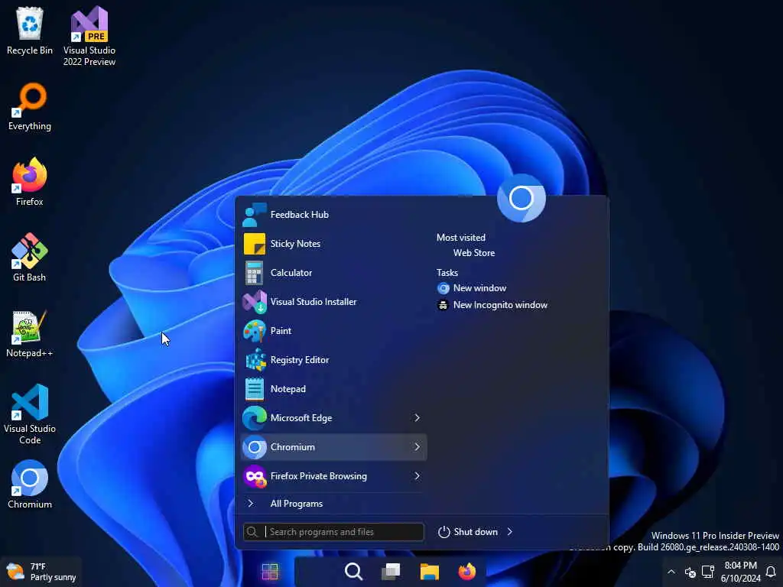Launch Microsoft Edge icon in start menu

[254, 418]
